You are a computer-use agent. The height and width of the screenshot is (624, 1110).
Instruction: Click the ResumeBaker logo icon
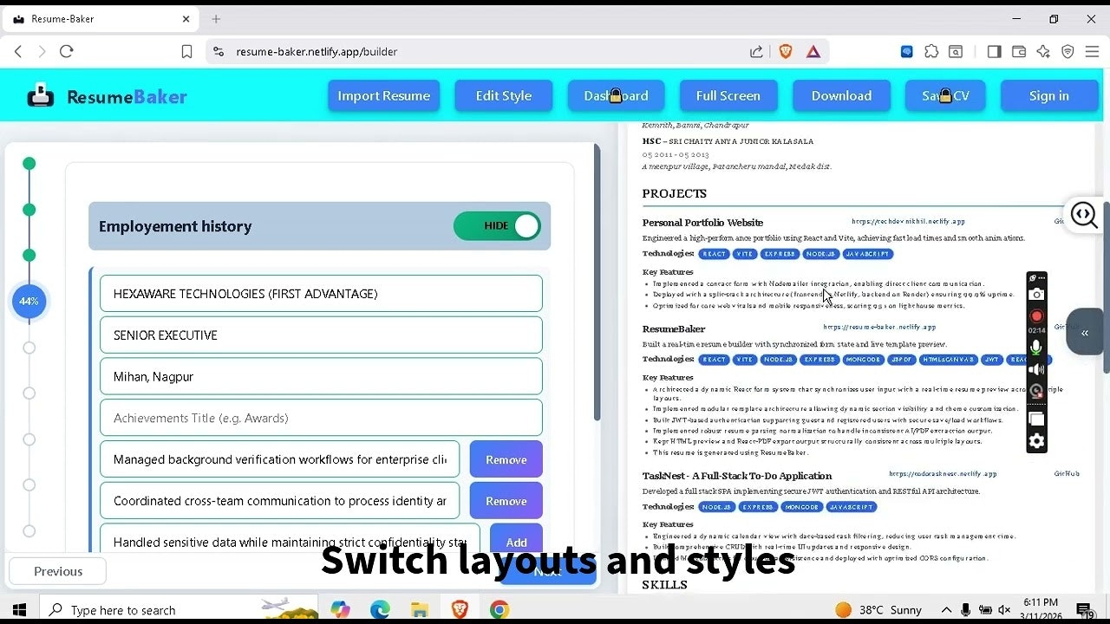(x=40, y=95)
